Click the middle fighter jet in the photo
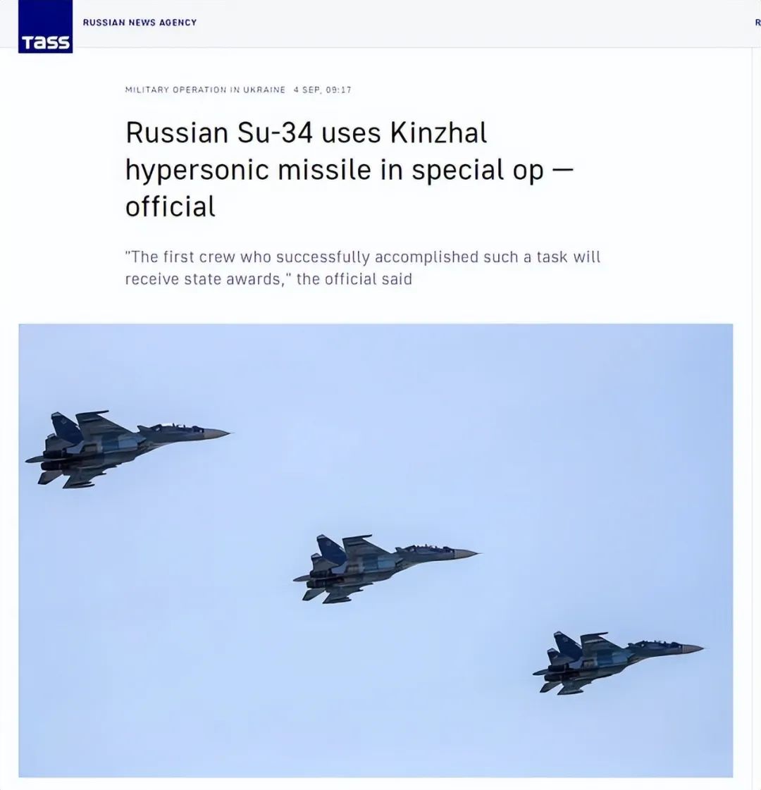 [x=386, y=568]
